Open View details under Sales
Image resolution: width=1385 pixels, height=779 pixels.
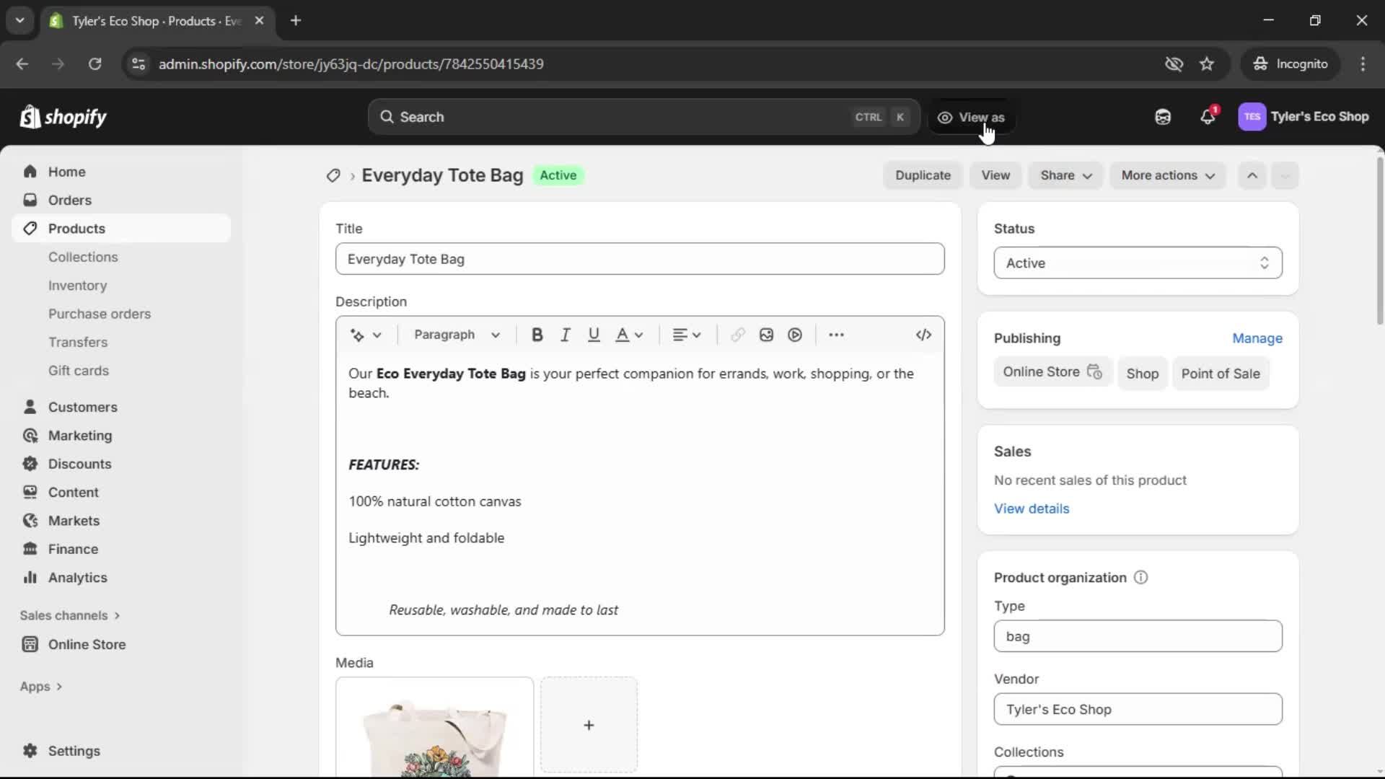pyautogui.click(x=1032, y=509)
